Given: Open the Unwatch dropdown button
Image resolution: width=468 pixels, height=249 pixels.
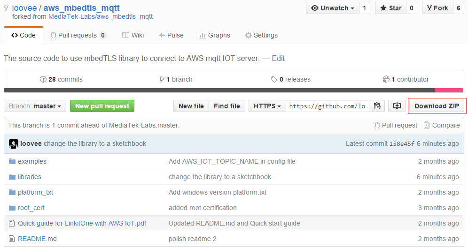Looking at the screenshot, I should point(333,8).
